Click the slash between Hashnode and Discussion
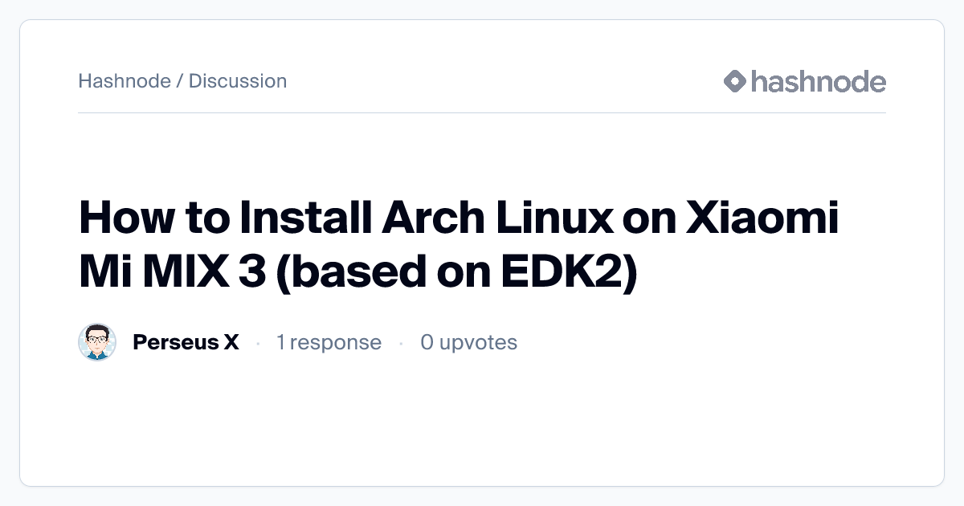 point(180,81)
